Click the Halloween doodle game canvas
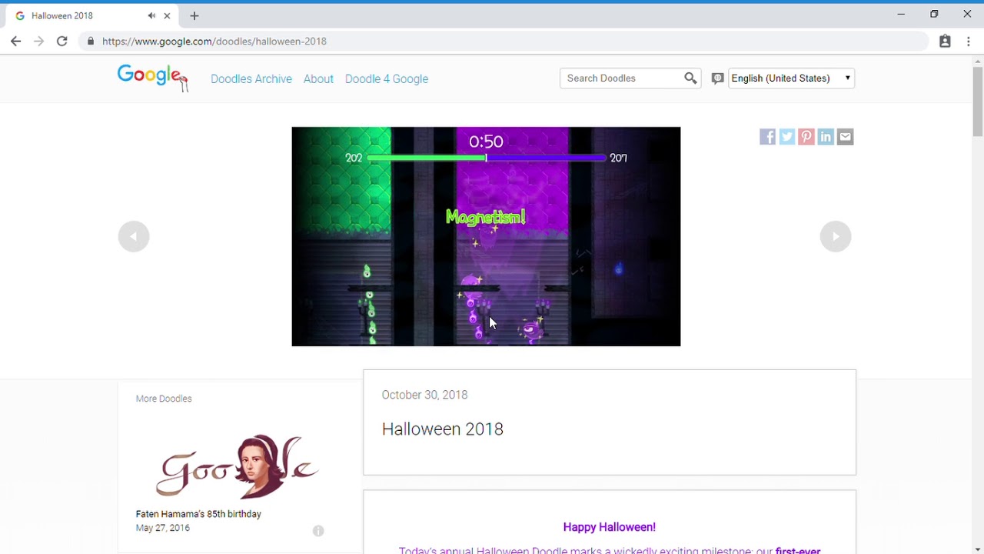This screenshot has width=984, height=554. click(486, 236)
